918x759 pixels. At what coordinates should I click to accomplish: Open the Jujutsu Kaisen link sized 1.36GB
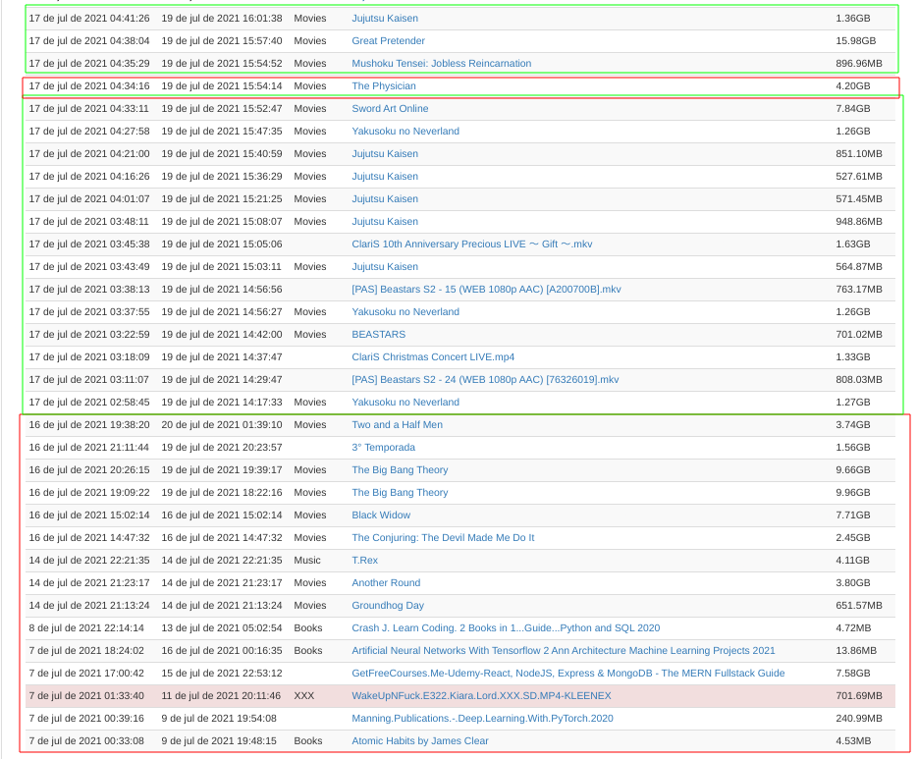385,18
